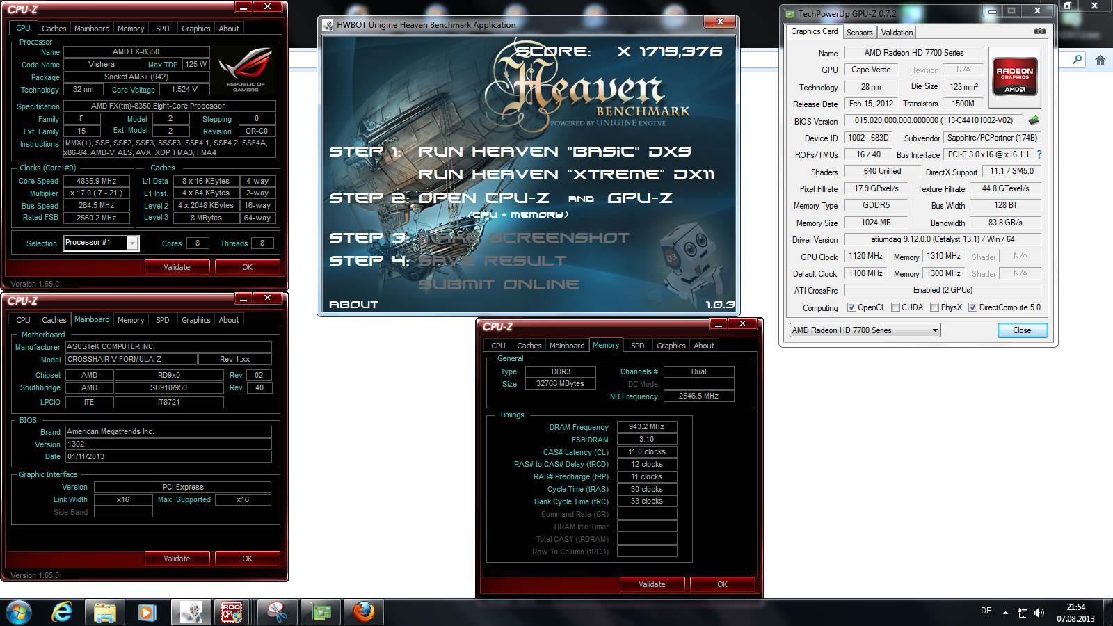Click the Show Desktop strip beside the clock

1108,612
